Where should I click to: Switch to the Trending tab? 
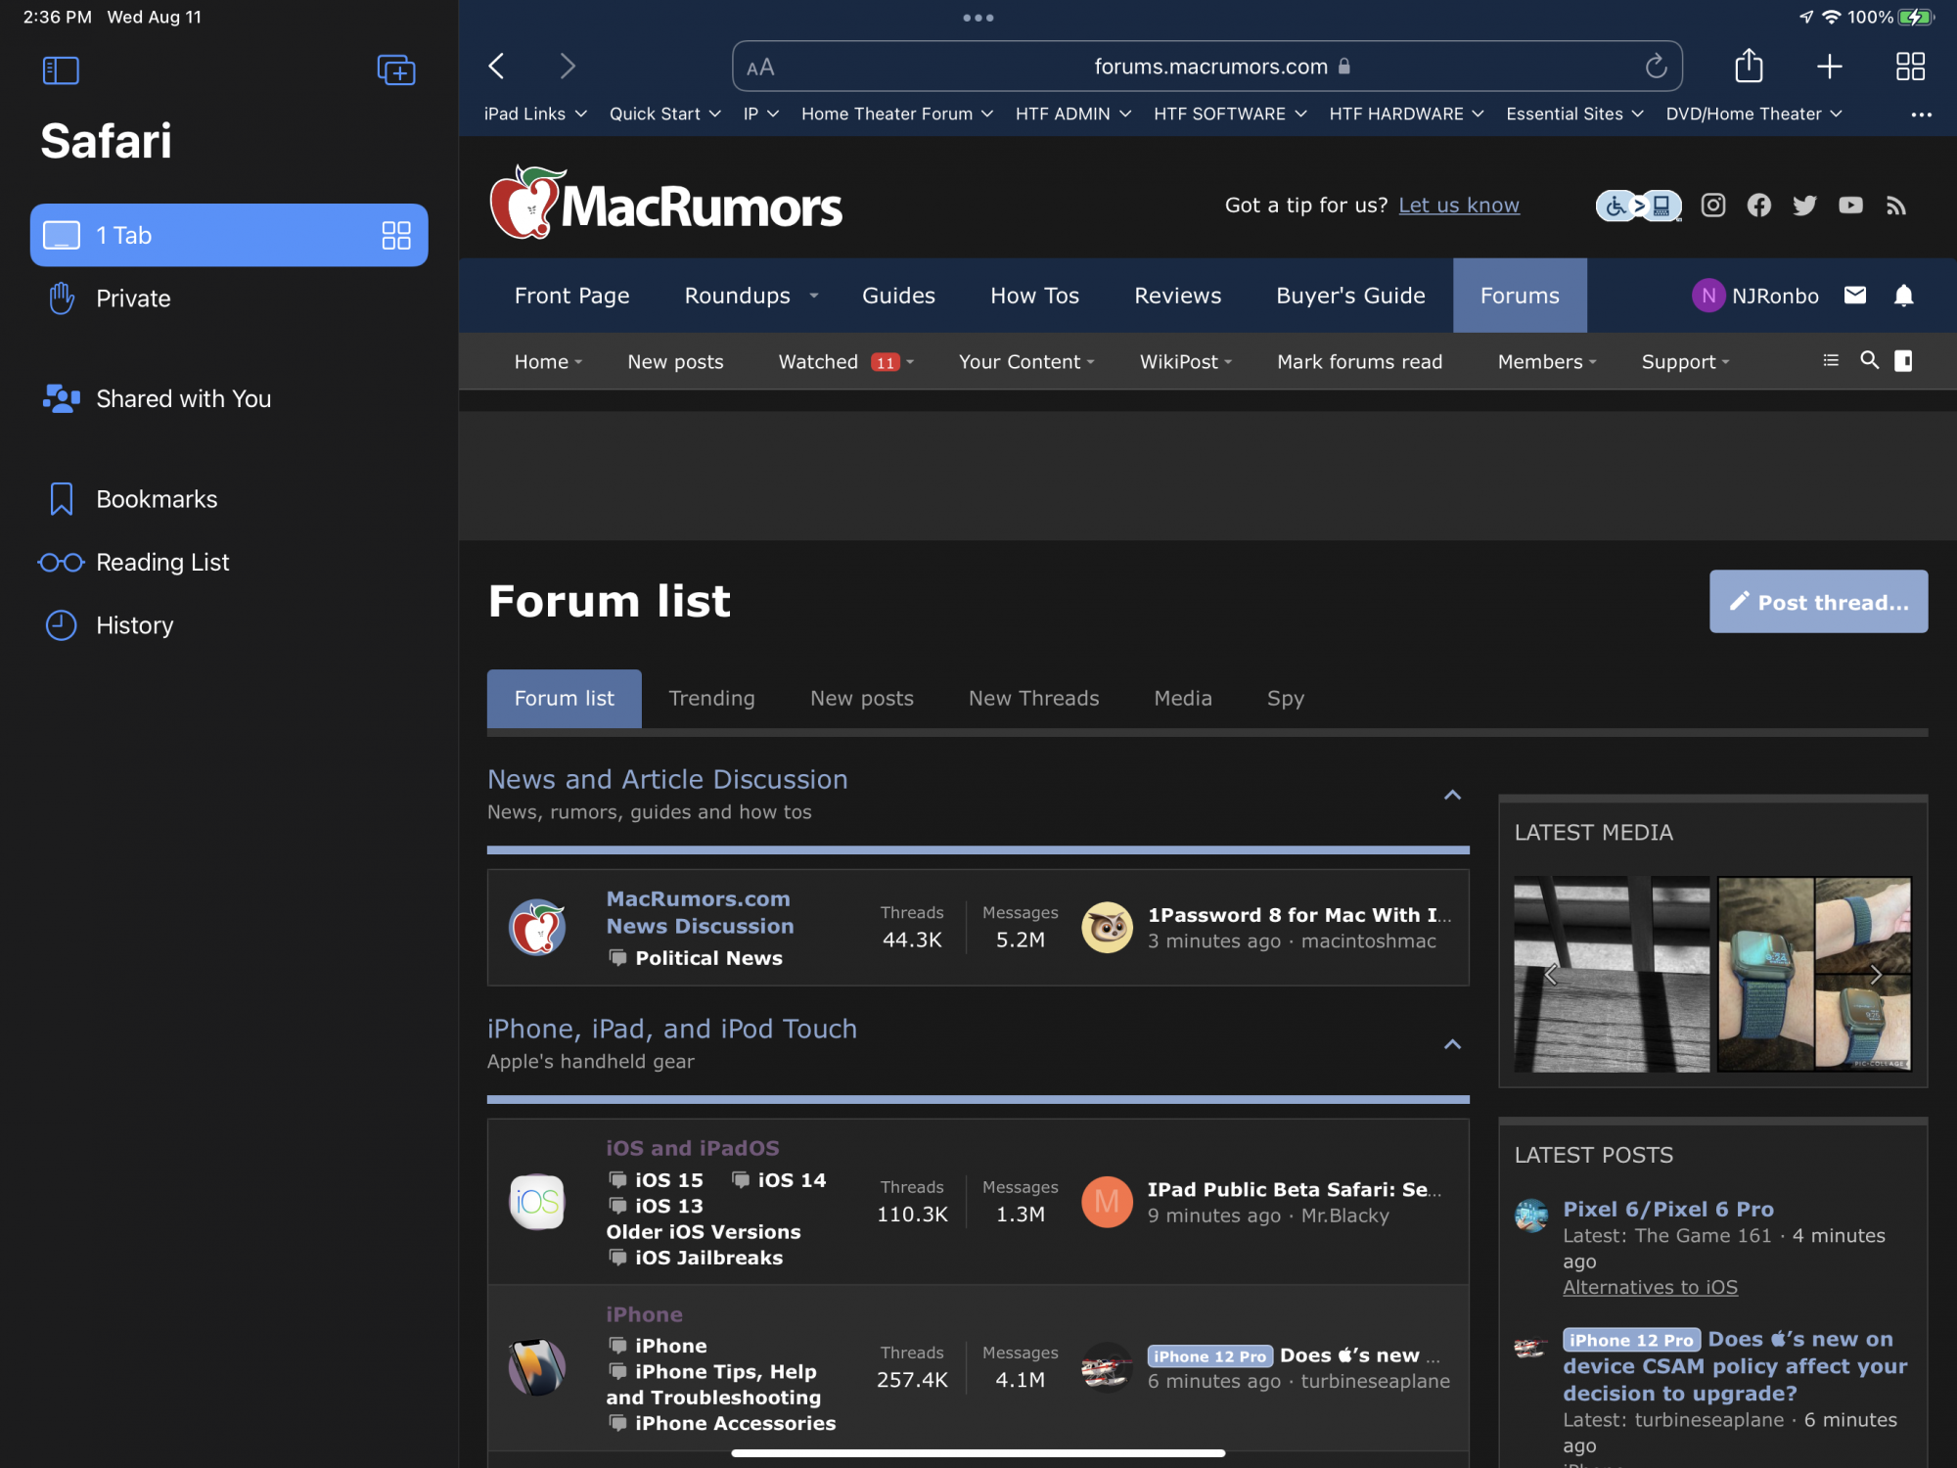pyautogui.click(x=711, y=699)
